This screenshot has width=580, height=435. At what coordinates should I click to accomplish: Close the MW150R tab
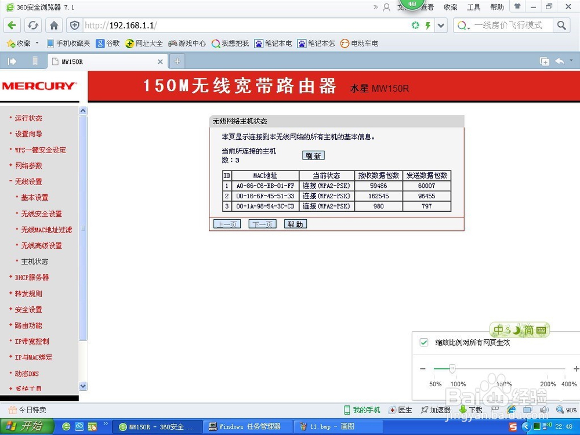point(160,62)
